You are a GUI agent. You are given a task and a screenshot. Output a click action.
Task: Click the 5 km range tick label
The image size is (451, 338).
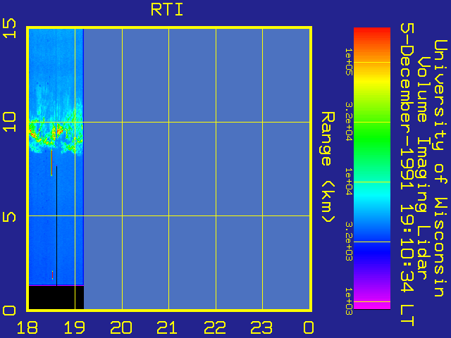[x=9, y=217]
